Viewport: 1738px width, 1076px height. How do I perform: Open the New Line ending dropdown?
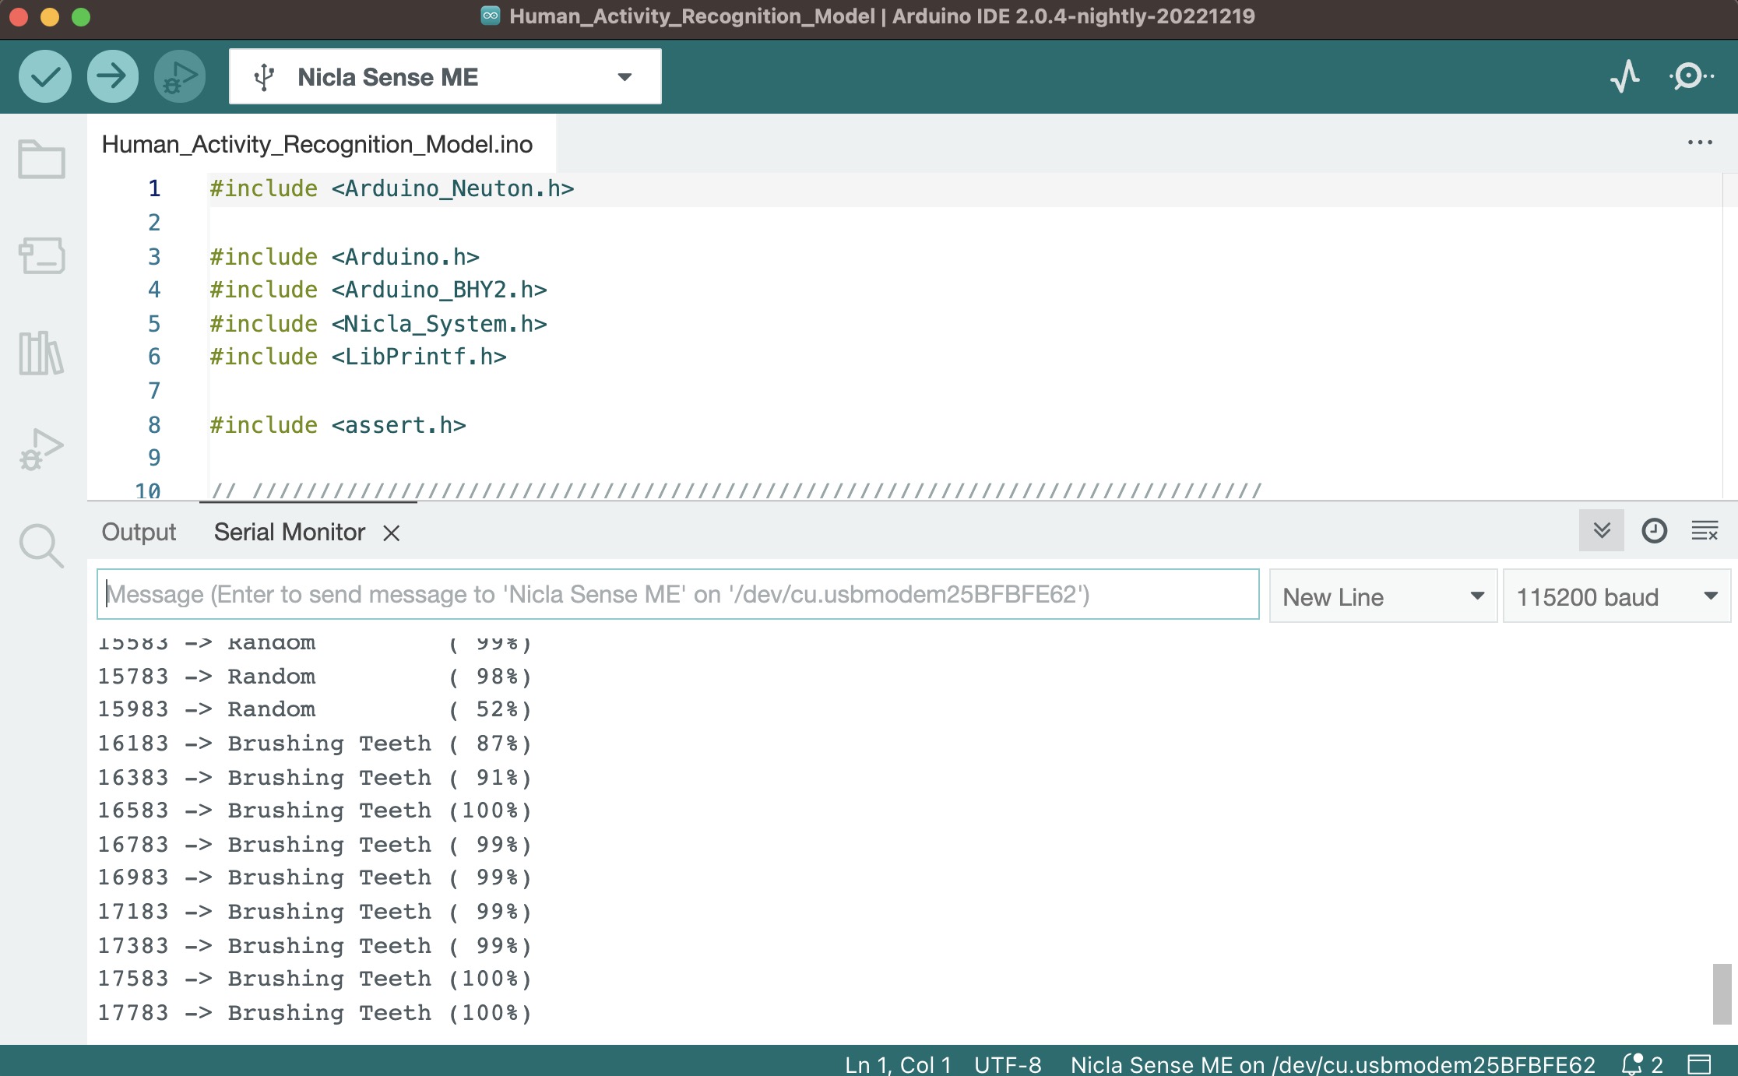[x=1383, y=596]
